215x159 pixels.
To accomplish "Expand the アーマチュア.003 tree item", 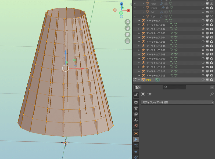I will click(x=139, y=33).
